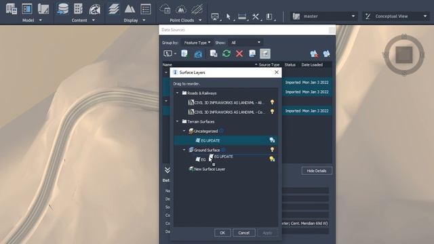Click Add data source icon in Data Sources
The height and width of the screenshot is (244, 434).
pos(167,54)
